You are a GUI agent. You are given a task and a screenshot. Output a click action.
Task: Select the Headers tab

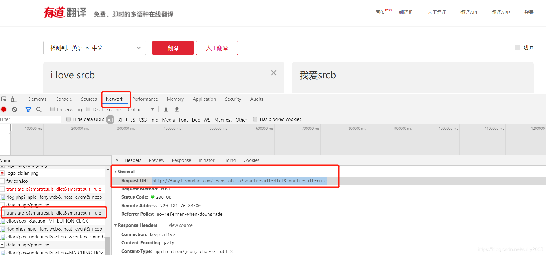pos(133,160)
